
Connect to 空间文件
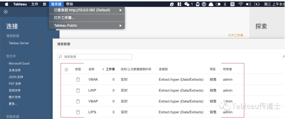[x=15, y=90]
